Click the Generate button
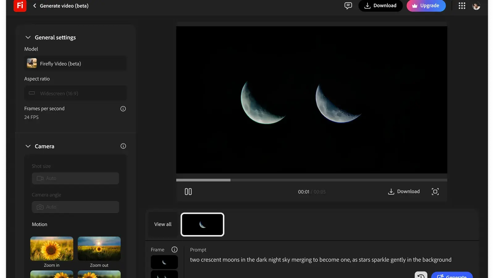 [x=452, y=275]
